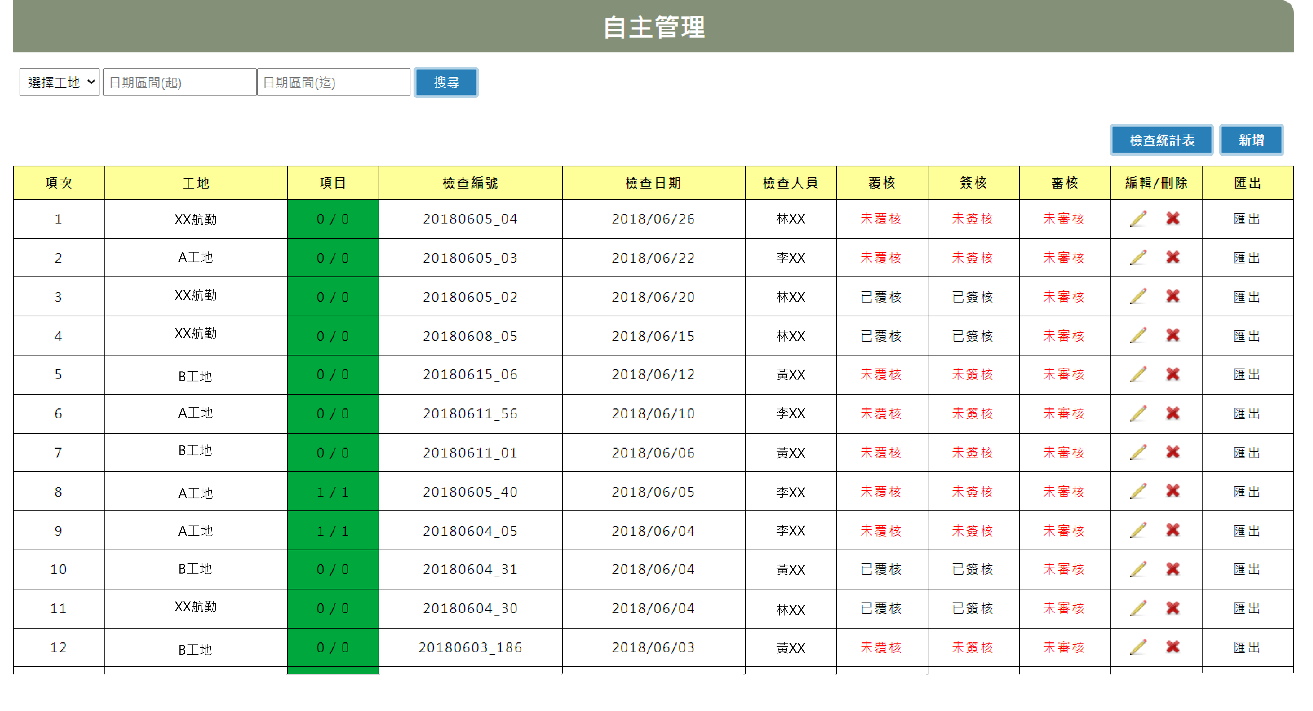Click the 1 / 1 item cell of 20180605_40
Screen dimensions: 1313x711
pyautogui.click(x=333, y=492)
